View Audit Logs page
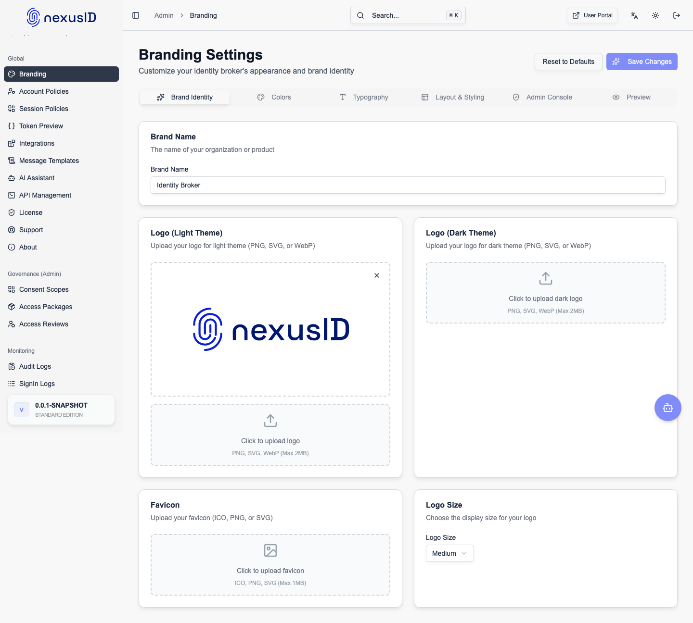 tap(61, 366)
